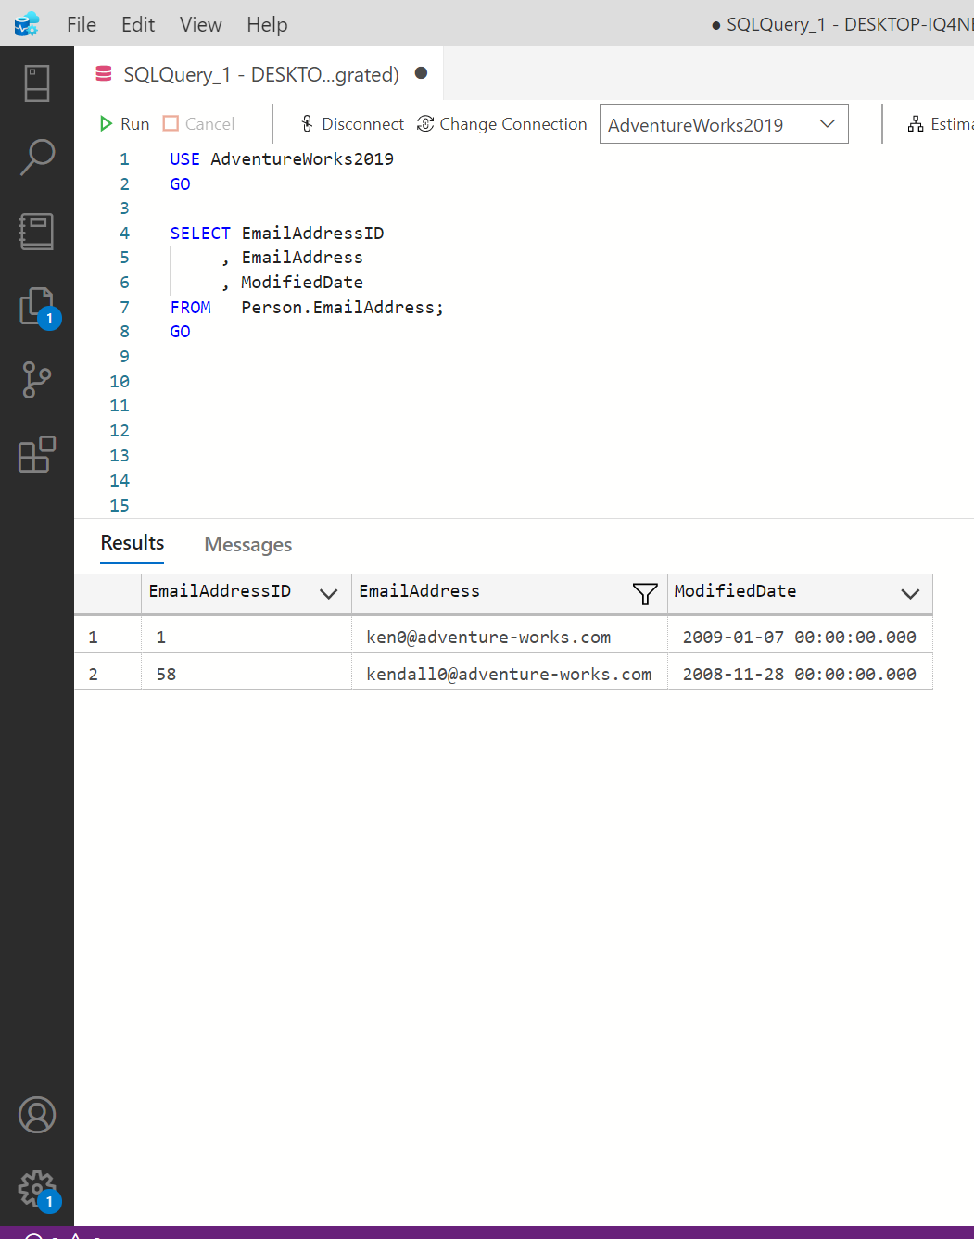Click the FROM Person.EmailAddress code line
Image resolution: width=974 pixels, height=1239 pixels.
(x=307, y=308)
